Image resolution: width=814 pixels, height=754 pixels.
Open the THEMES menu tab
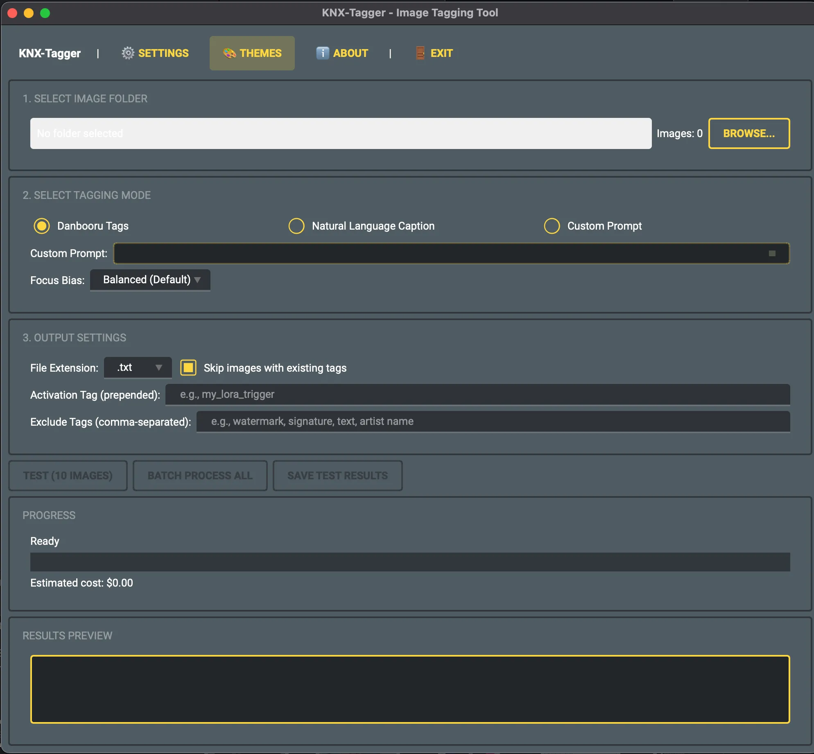(252, 53)
